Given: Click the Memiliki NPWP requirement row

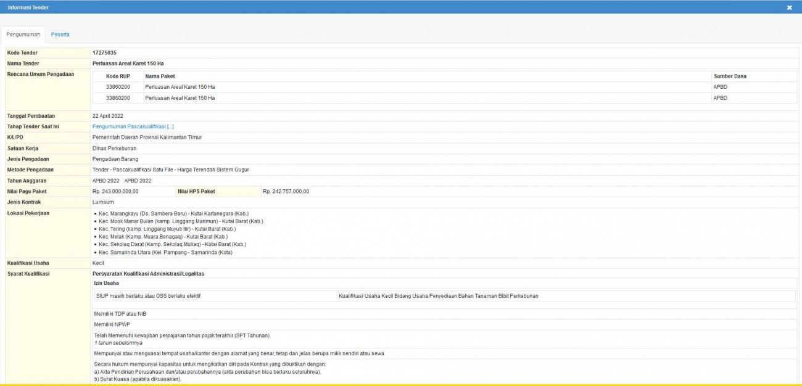Looking at the screenshot, I should pos(112,324).
